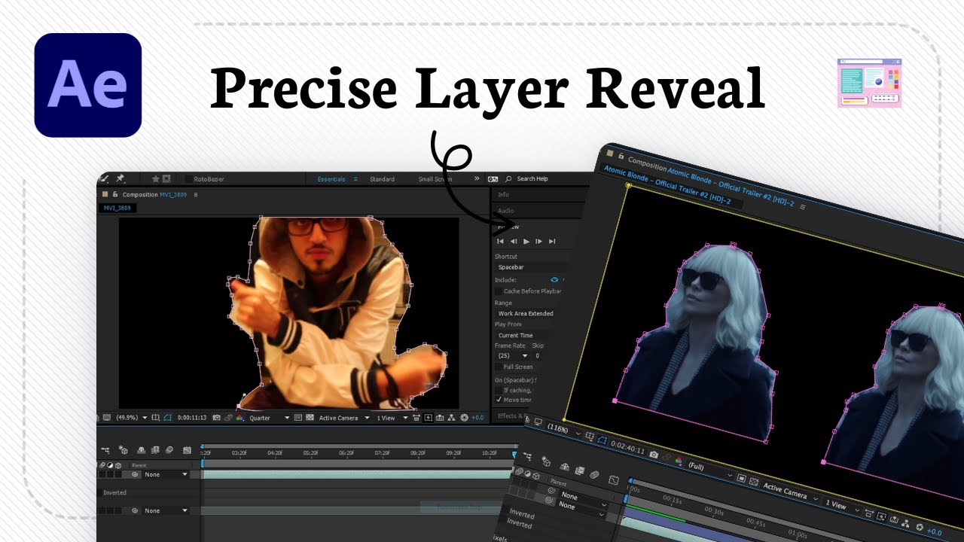The image size is (964, 542).
Task: Click the camera sync icon left of Search Help
Action: [x=493, y=178]
